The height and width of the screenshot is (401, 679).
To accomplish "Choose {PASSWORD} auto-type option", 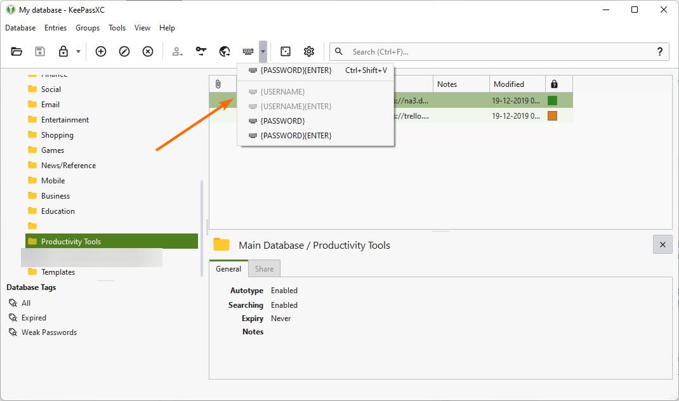I will (315, 121).
